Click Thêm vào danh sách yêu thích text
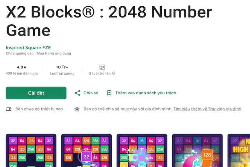The width and height of the screenshot is (250, 167). click(x=146, y=93)
